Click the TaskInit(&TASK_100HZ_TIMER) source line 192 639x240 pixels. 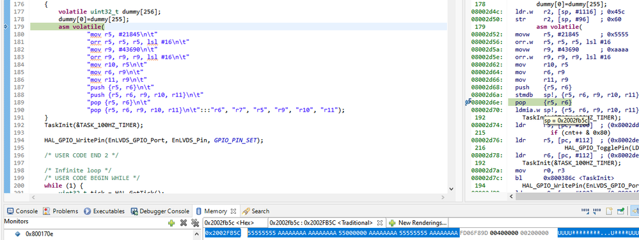[94, 125]
